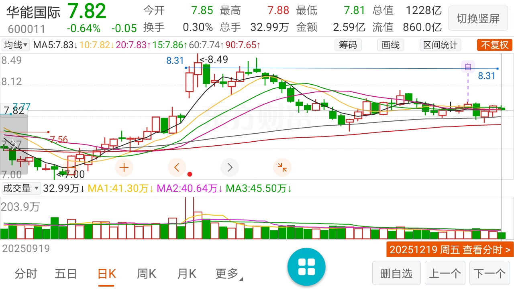Tap the 总值 1228亿 value
Screen dimensions: 514x289
pos(424,10)
